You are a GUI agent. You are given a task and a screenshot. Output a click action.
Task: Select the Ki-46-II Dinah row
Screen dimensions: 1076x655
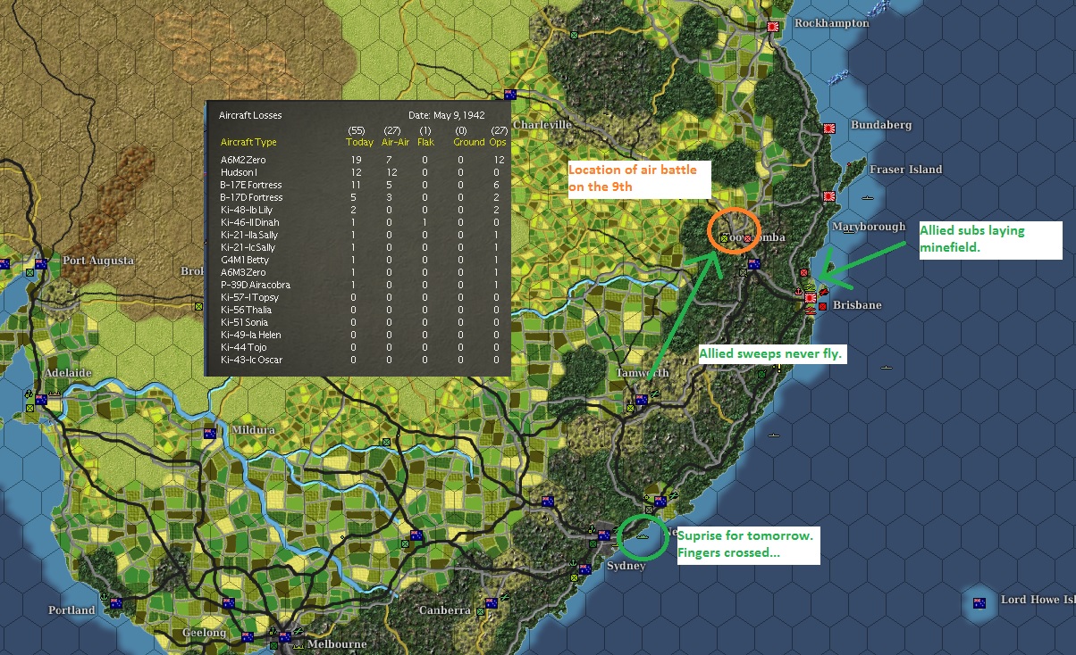[361, 222]
